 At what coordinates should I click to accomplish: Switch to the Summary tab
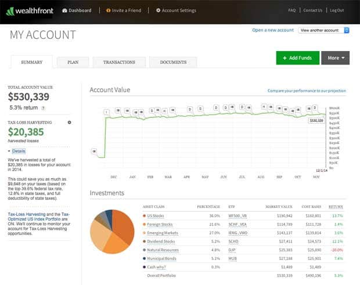point(32,62)
